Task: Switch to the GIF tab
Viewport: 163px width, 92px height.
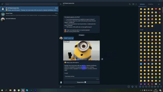Action: 159,4
